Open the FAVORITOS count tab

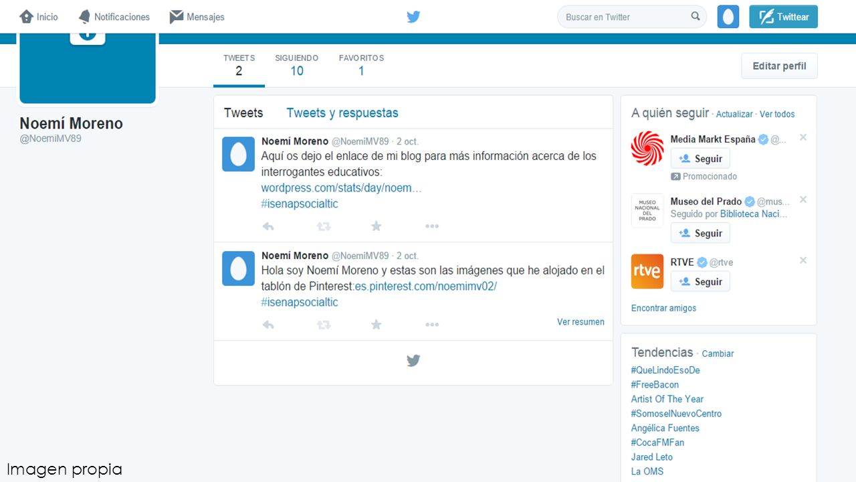pyautogui.click(x=361, y=65)
